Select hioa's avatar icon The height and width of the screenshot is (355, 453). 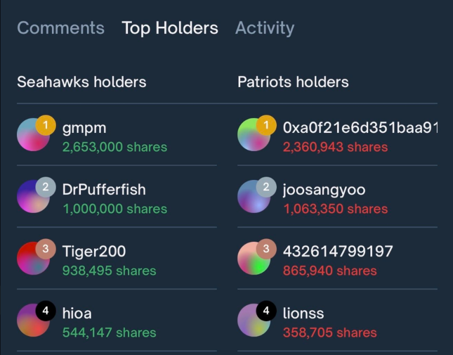coord(33,320)
